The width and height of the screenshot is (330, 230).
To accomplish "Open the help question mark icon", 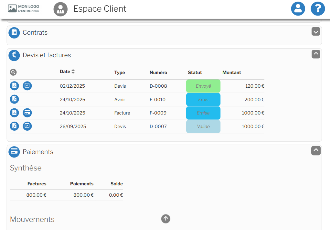I will (318, 9).
